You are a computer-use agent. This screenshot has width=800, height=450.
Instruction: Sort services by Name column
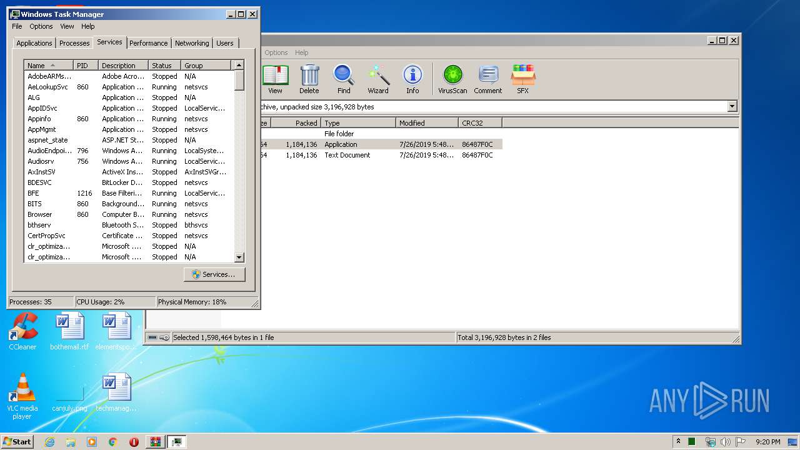(49, 66)
